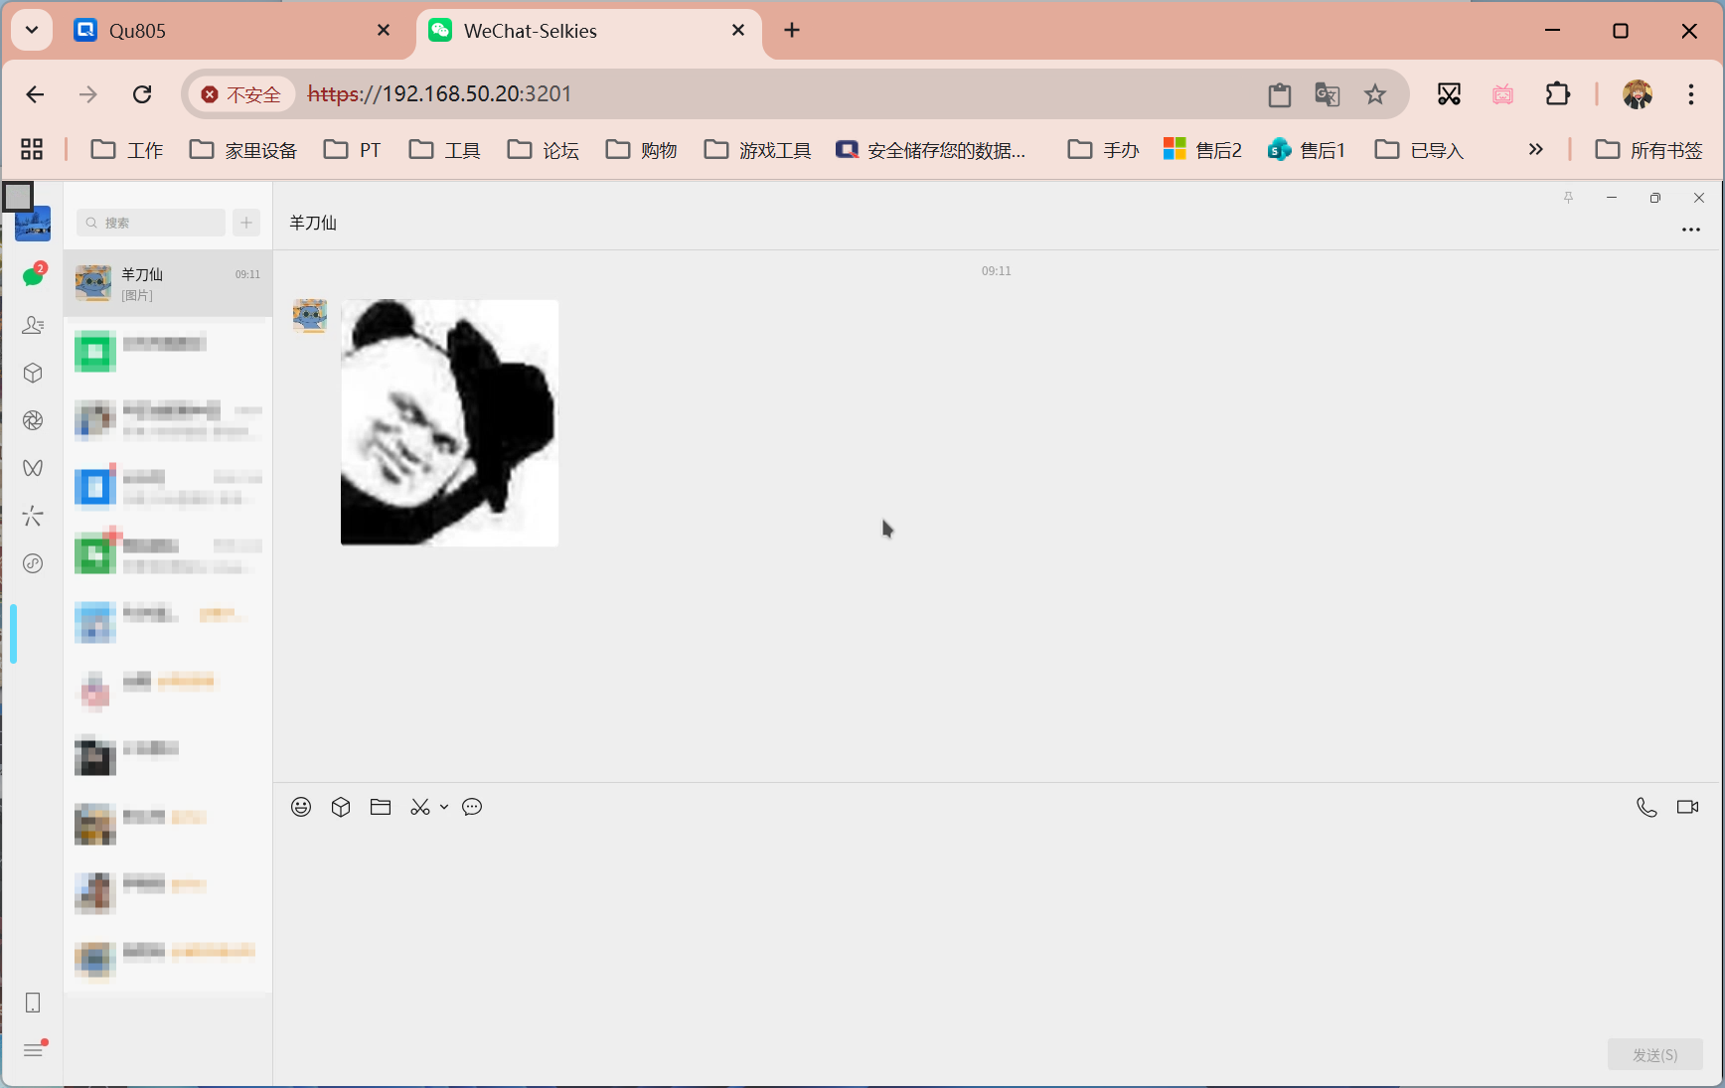Image resolution: width=1725 pixels, height=1088 pixels.
Task: Expand the hidden bookmarks chevron
Action: pos(1535,149)
